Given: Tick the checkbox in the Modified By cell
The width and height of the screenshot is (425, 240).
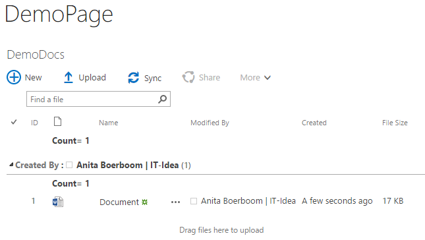Looking at the screenshot, I should (194, 201).
